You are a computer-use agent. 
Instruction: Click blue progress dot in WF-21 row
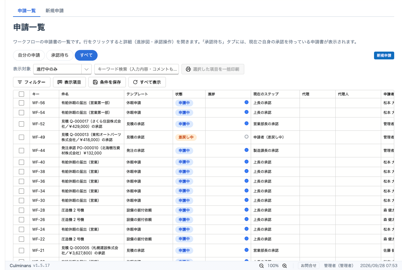click(x=247, y=250)
